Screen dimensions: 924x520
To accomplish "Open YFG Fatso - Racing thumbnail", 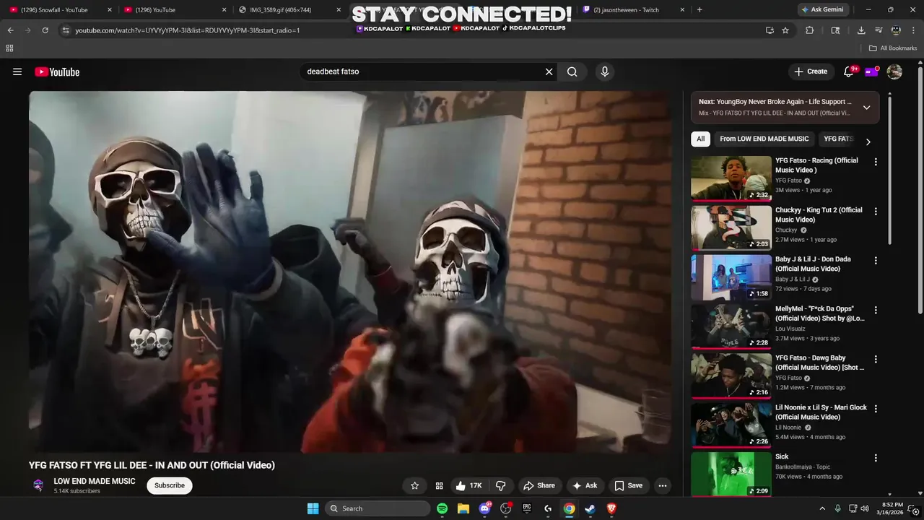I will [x=731, y=178].
